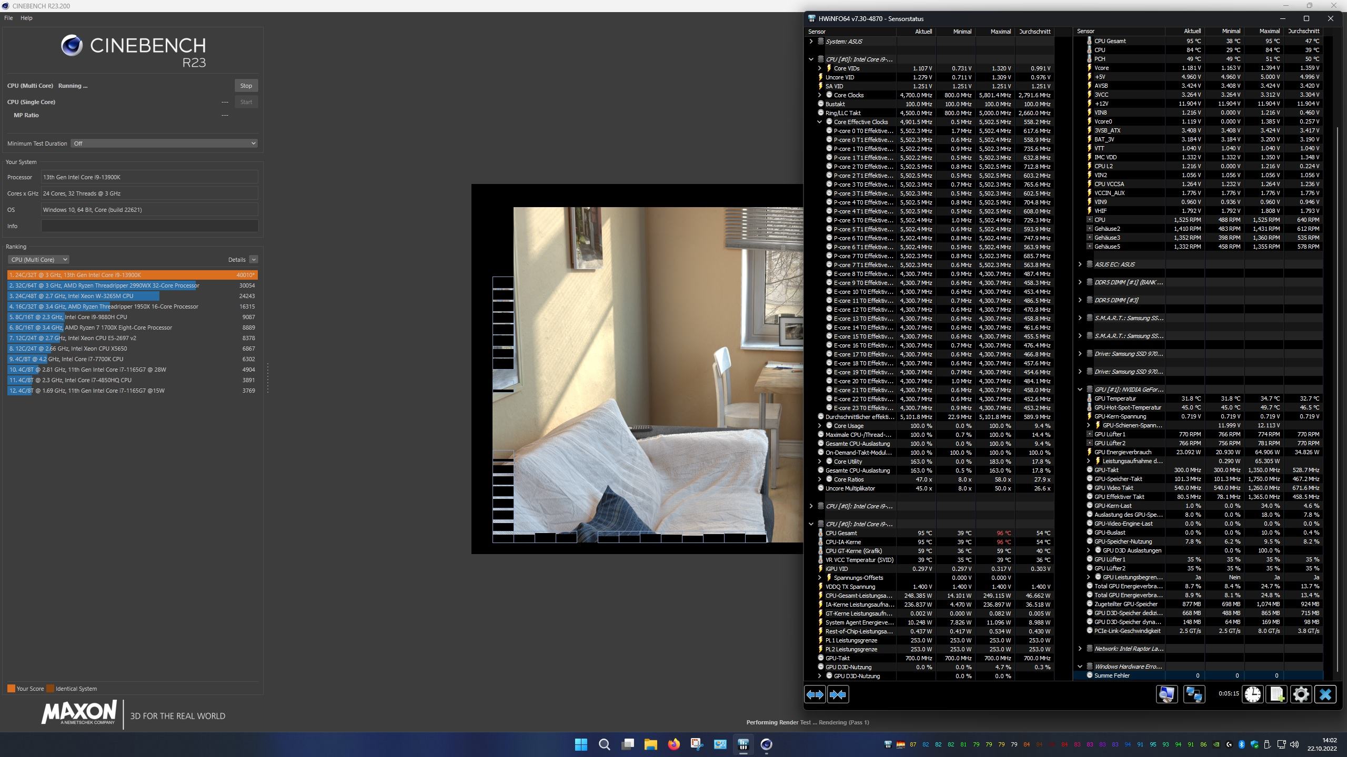The height and width of the screenshot is (757, 1347).
Task: Open HWiNFO remote network monitors icon
Action: pyautogui.click(x=1194, y=694)
